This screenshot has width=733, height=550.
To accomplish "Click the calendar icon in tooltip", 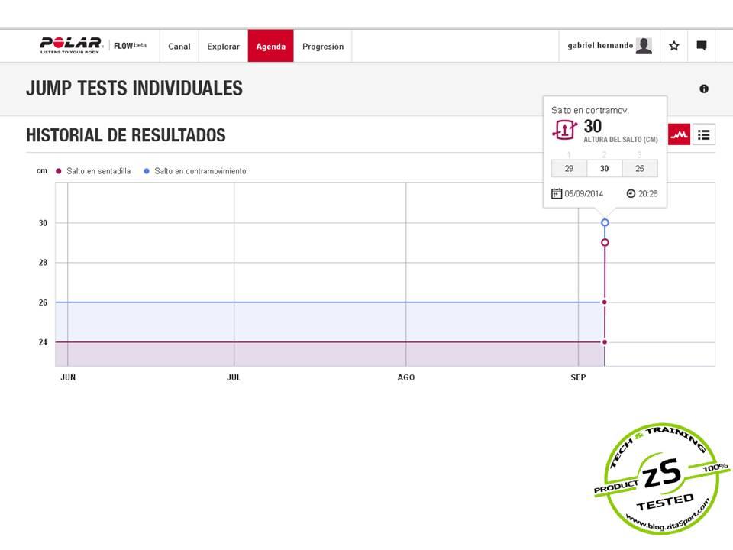I will pos(557,193).
